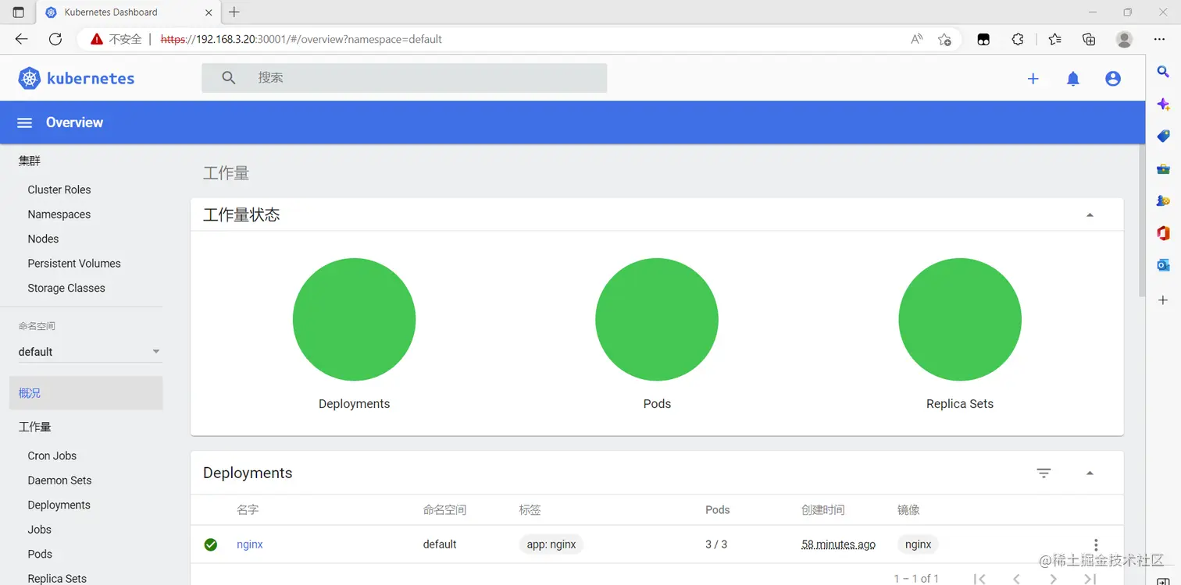Collapse the Deployments panel

point(1090,473)
